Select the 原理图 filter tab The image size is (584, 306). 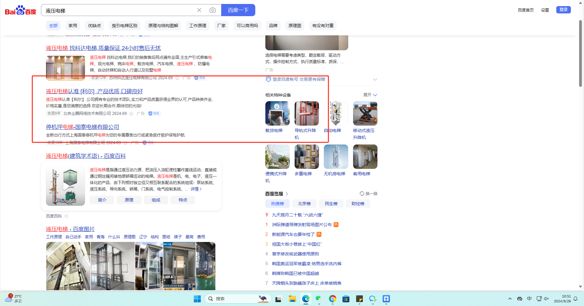[295, 26]
